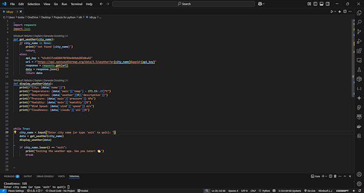Open the Search view in activity bar
Viewport: 364px width, 193px height.
tap(359, 22)
